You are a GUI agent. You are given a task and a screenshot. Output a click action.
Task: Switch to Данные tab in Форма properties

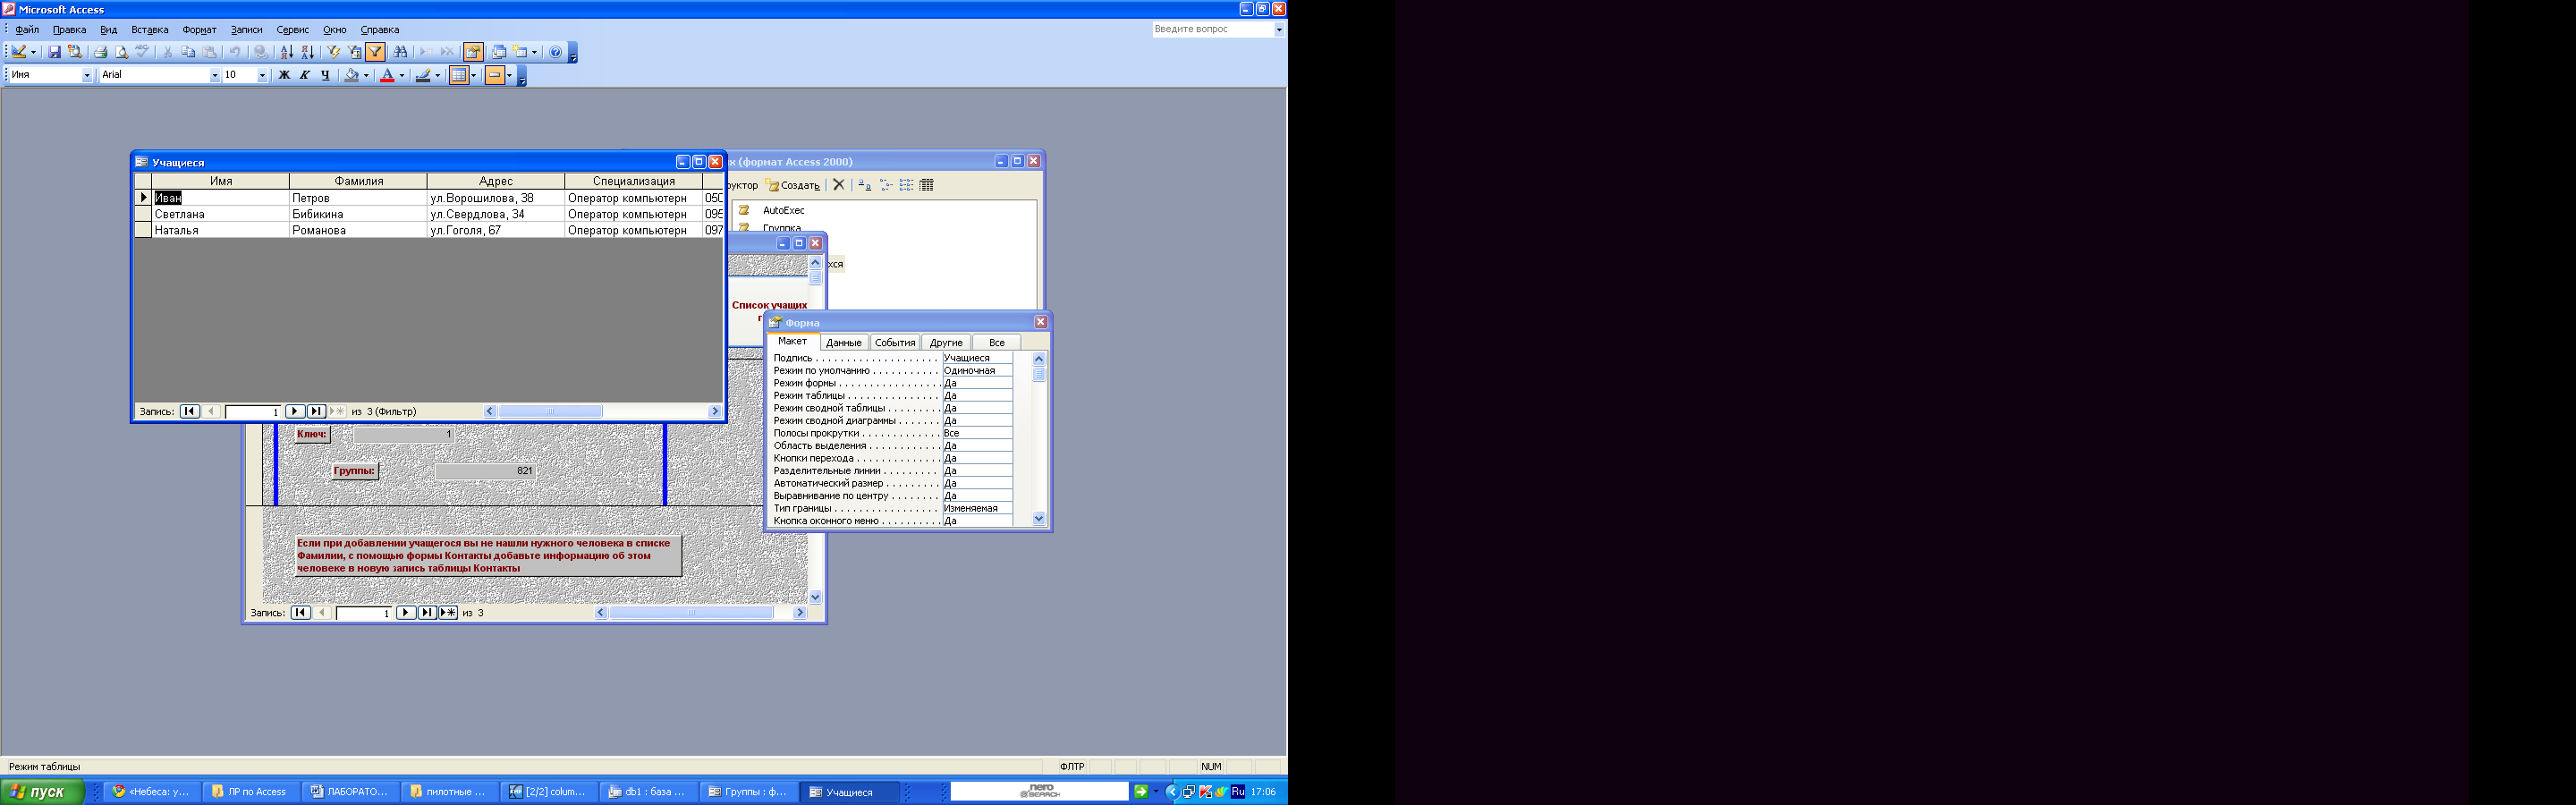(843, 342)
